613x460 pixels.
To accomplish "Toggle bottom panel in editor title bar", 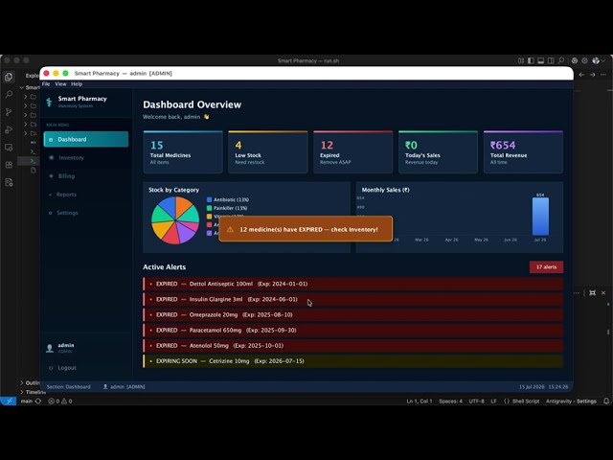I will tap(540, 60).
